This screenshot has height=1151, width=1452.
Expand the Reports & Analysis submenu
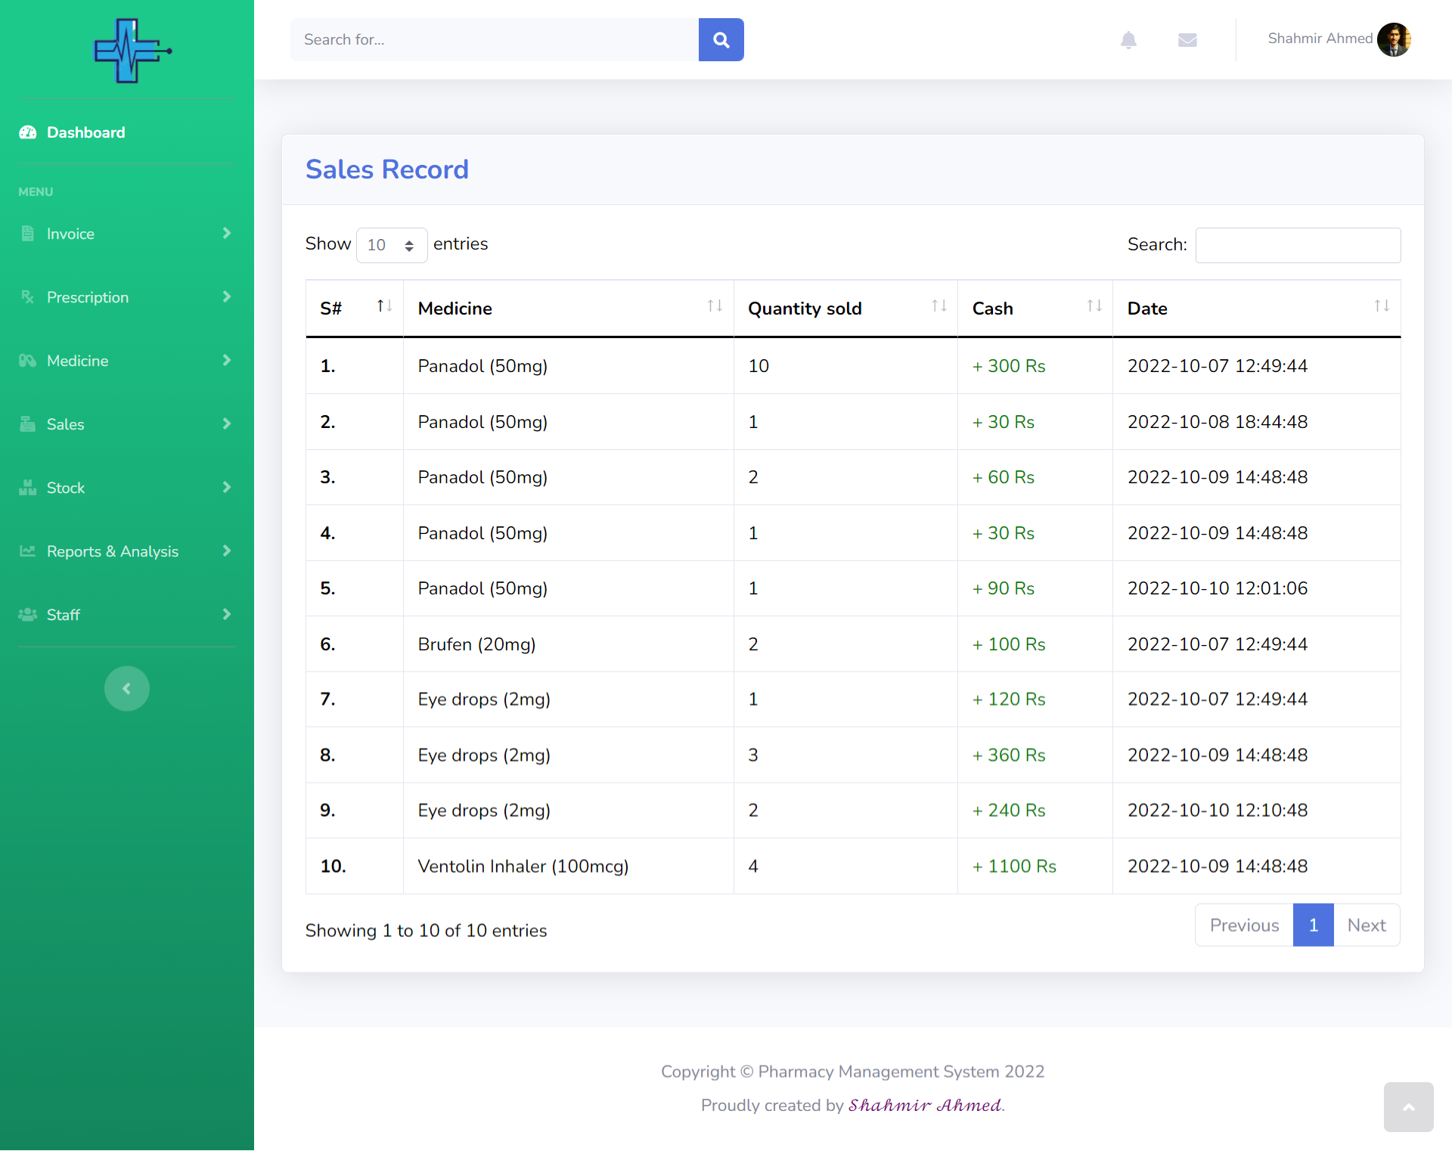(x=126, y=551)
